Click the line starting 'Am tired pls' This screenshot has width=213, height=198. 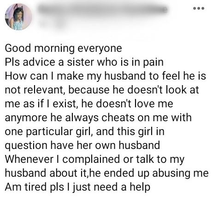[77, 187]
